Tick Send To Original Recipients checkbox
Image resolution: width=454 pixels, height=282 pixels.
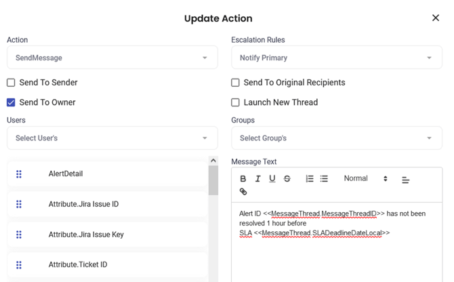[x=235, y=83]
